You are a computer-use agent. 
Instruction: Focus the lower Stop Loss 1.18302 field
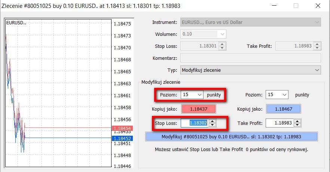click(x=195, y=123)
